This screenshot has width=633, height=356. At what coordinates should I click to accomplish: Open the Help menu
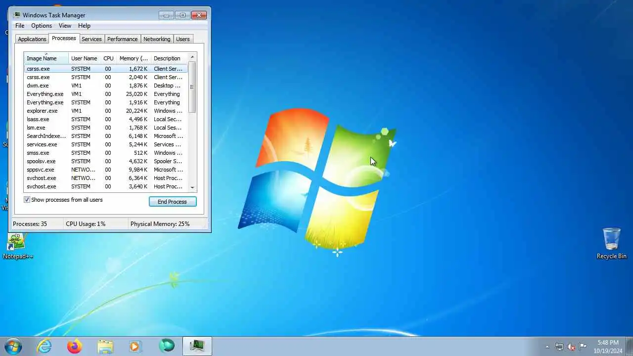pyautogui.click(x=84, y=26)
